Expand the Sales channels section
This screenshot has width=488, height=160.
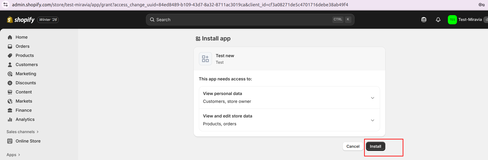tap(23, 132)
